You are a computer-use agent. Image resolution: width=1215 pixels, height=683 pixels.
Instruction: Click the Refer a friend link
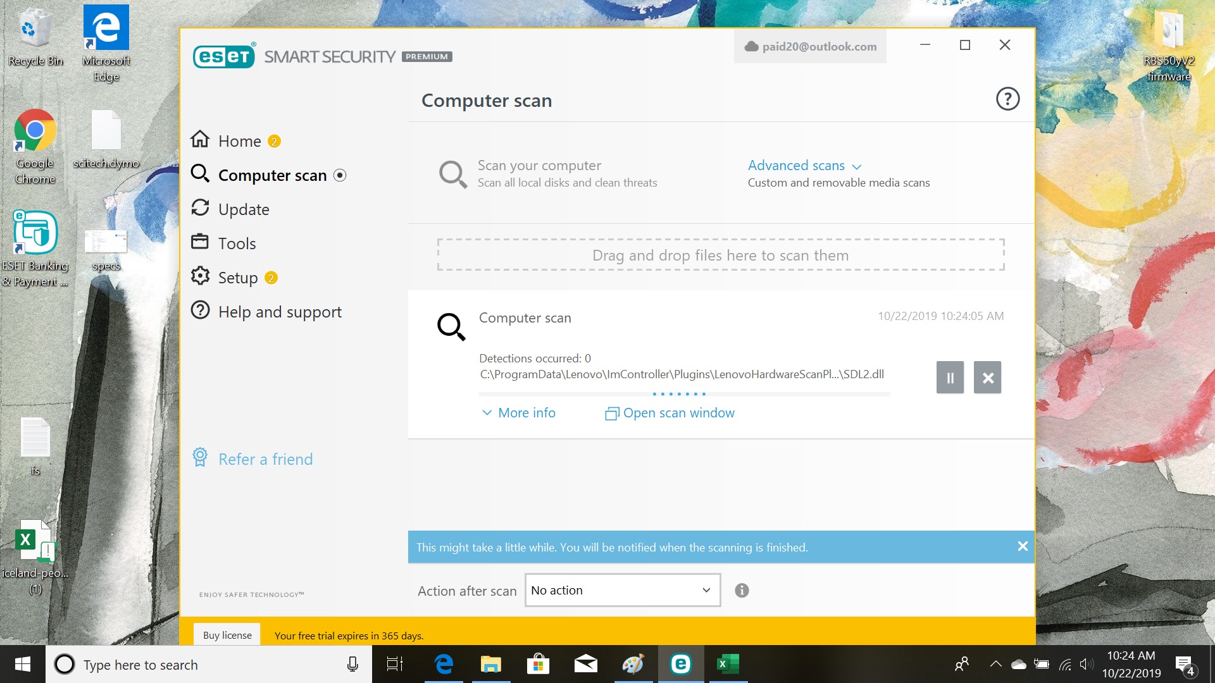pos(252,458)
